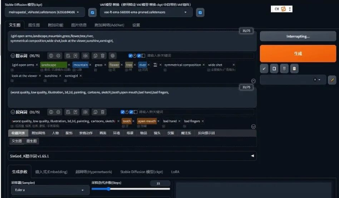Viewport: 339px width, 198px height.
Task: Translate keywords in negative prompt toolbar
Action: 85,112
